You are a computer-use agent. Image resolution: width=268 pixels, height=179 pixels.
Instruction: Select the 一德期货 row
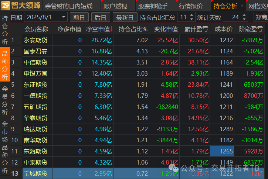[138, 96]
